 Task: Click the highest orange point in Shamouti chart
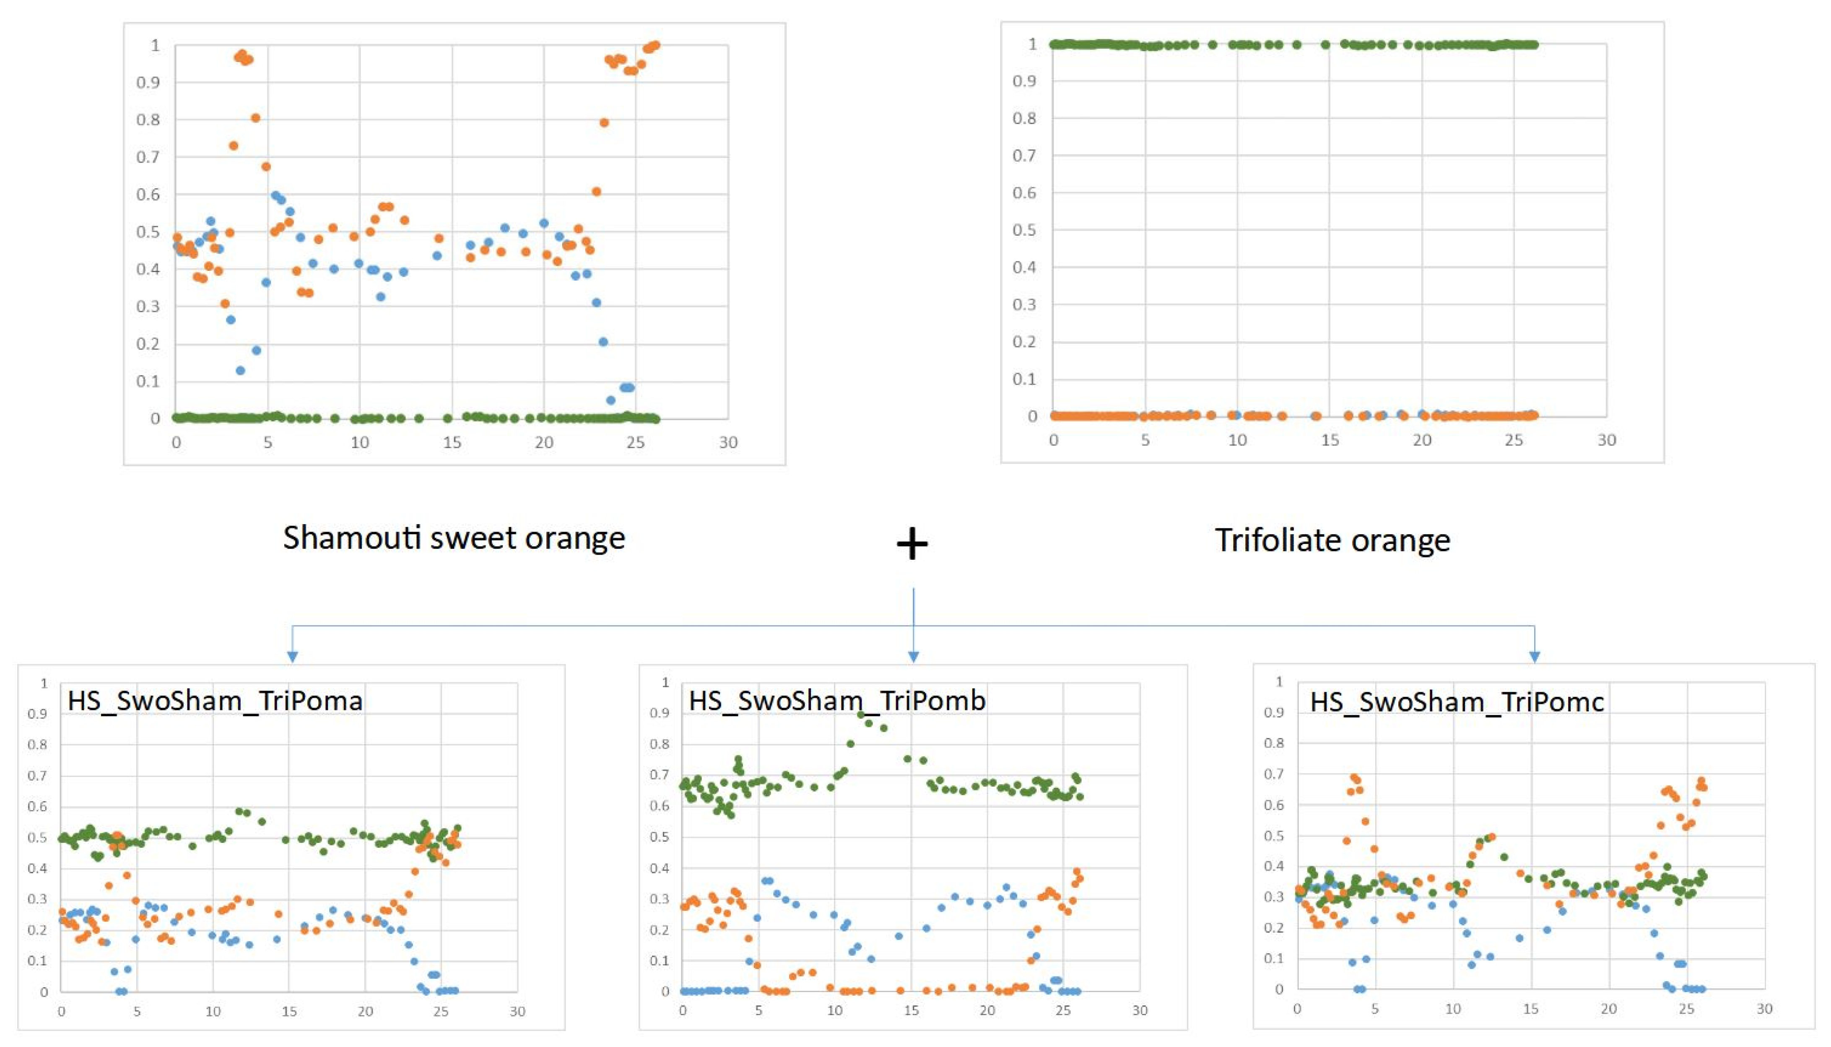pyautogui.click(x=655, y=46)
